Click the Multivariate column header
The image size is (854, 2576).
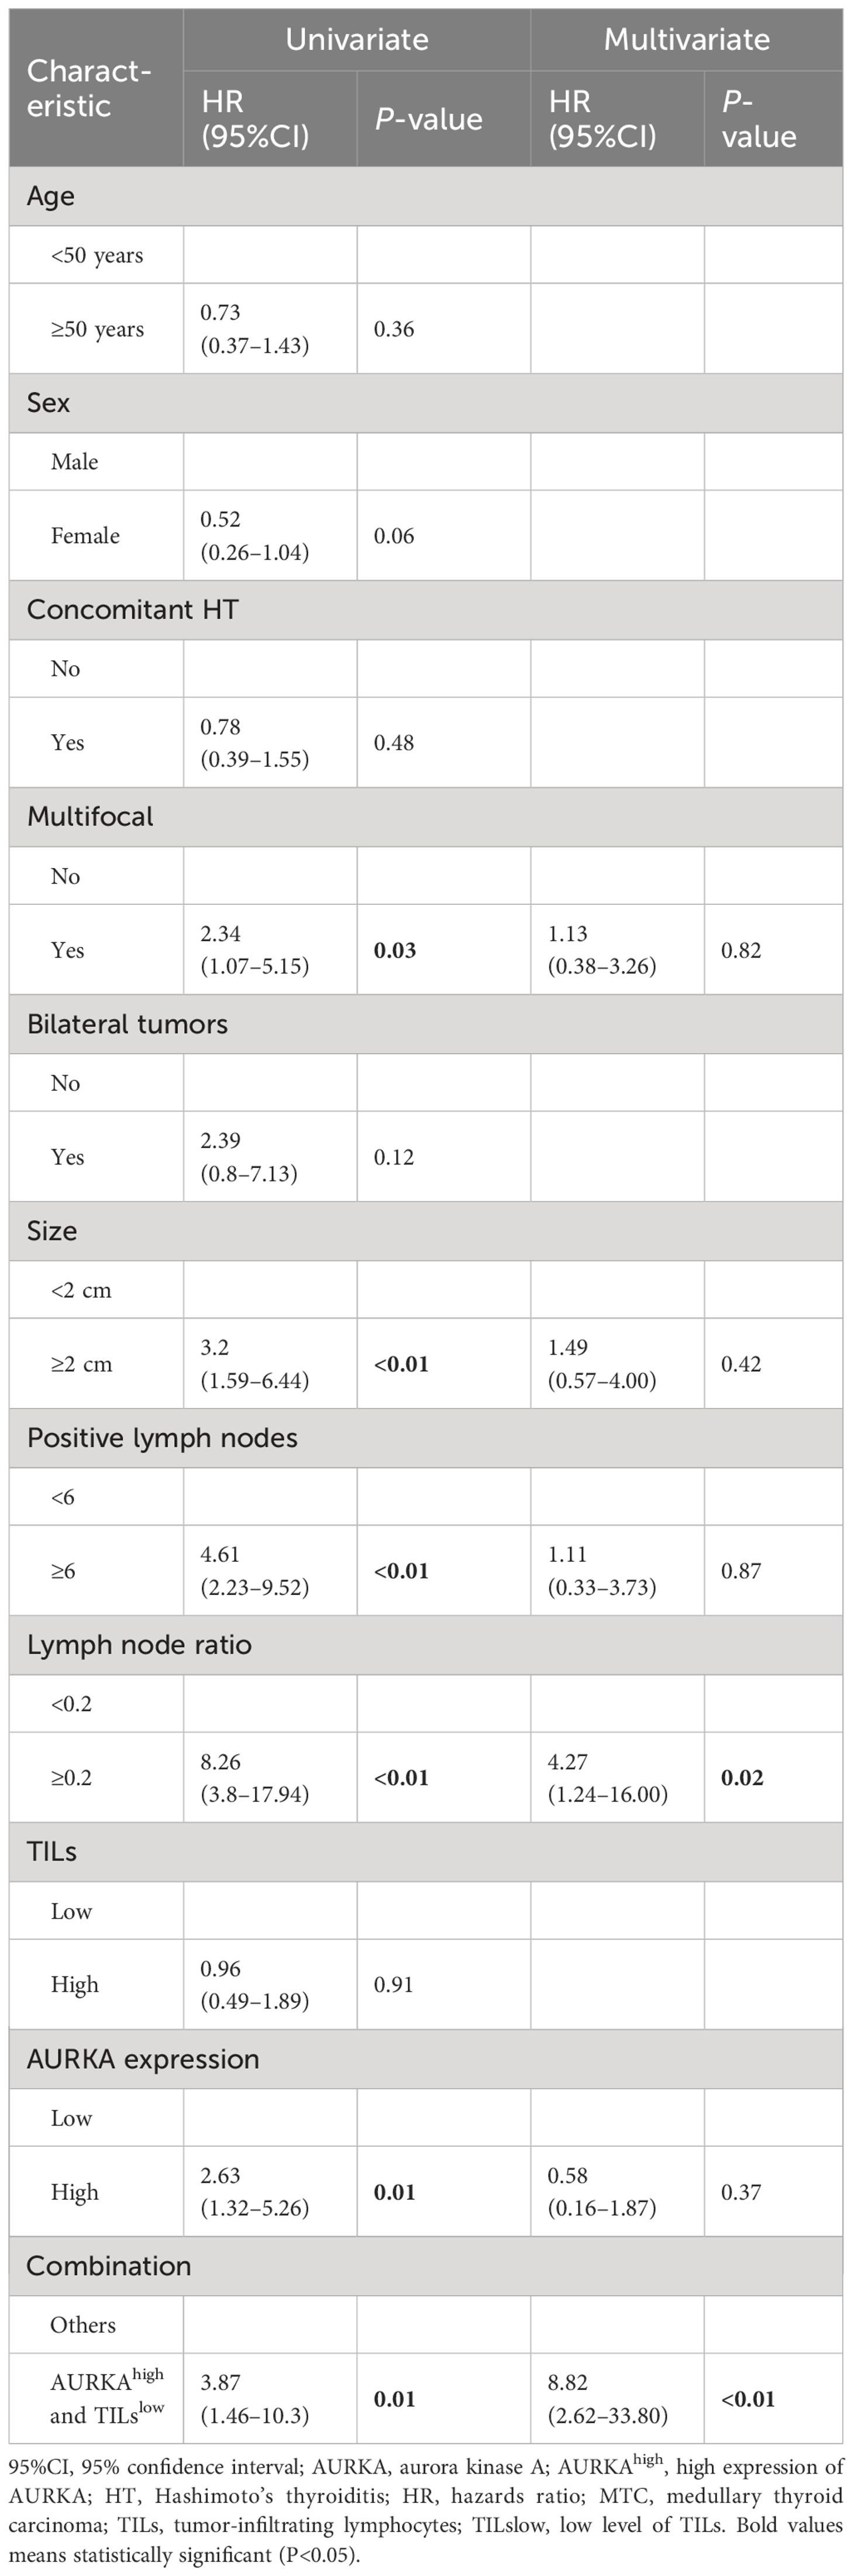point(687,40)
